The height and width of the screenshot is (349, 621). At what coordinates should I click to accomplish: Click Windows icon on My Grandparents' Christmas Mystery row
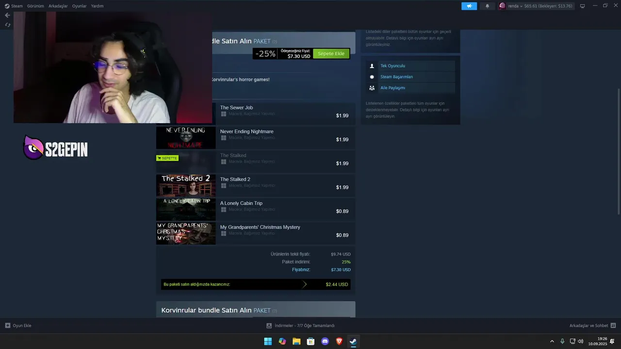224,233
